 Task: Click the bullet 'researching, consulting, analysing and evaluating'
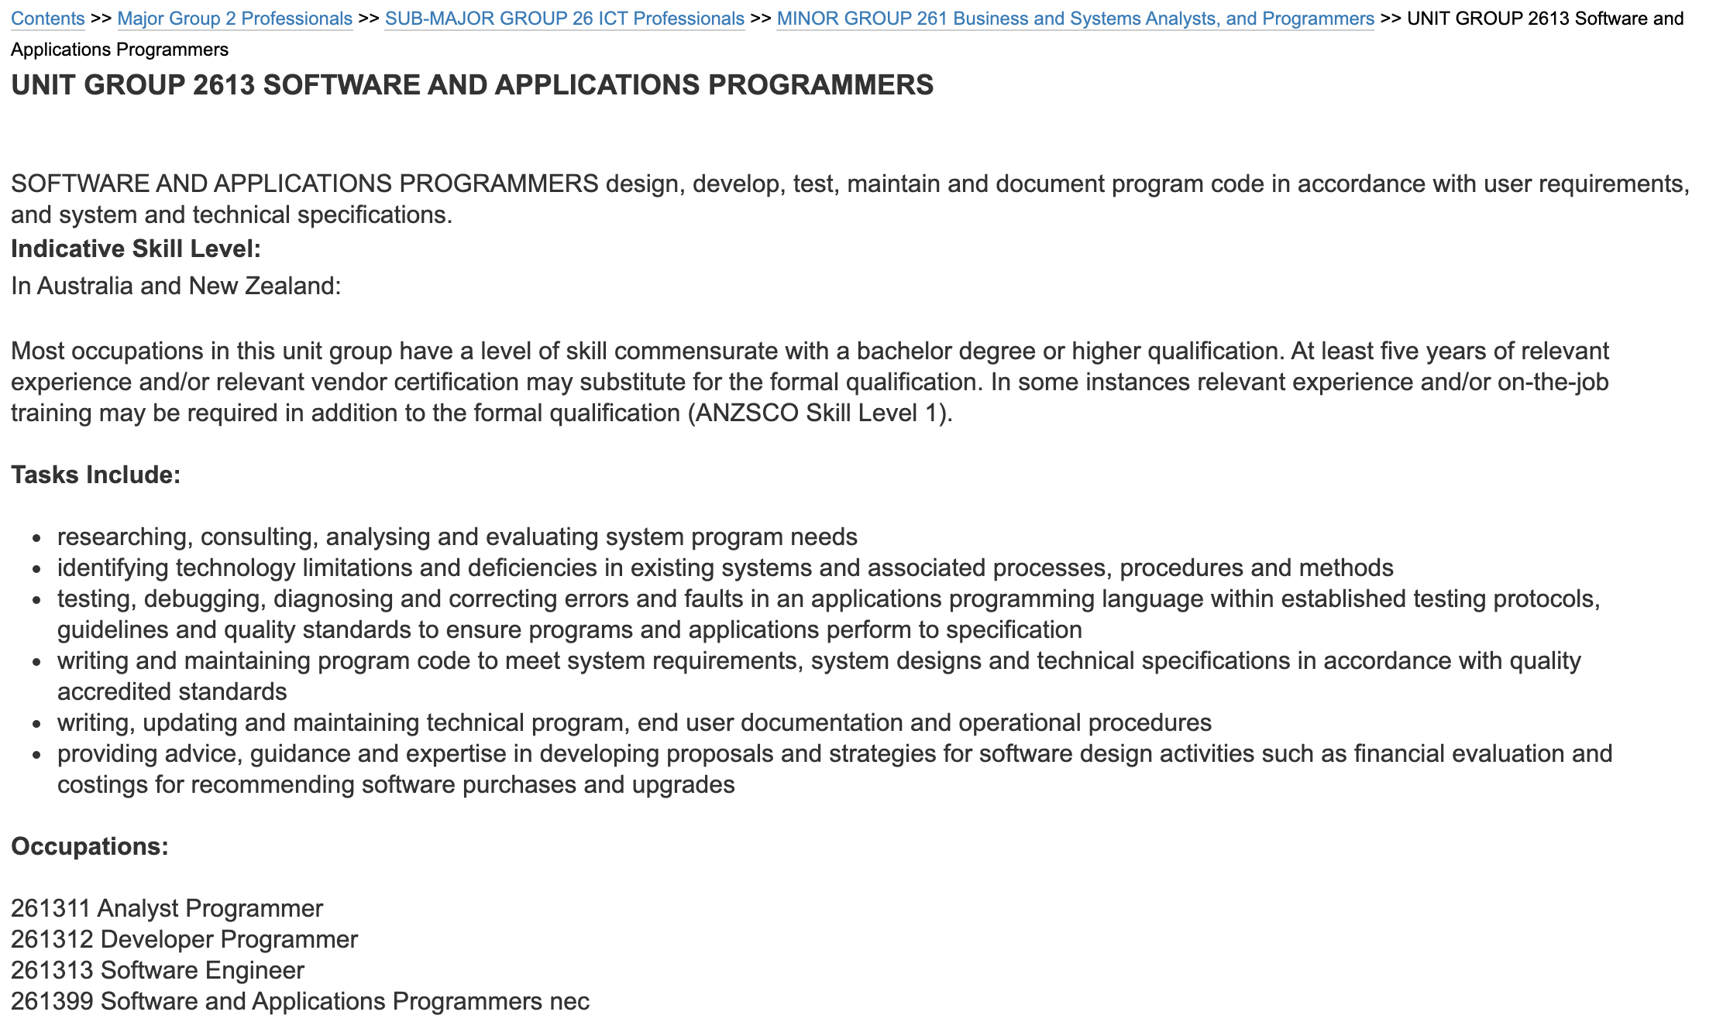(457, 537)
